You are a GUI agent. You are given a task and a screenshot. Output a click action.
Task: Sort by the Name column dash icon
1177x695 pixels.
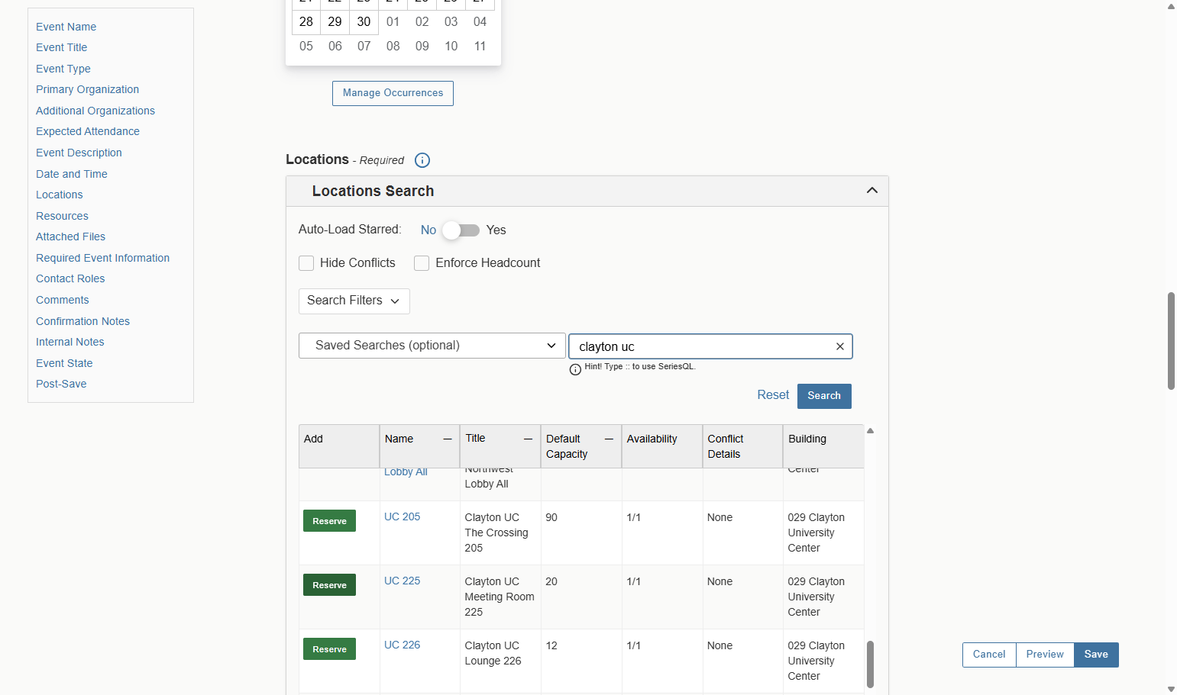[x=448, y=439]
